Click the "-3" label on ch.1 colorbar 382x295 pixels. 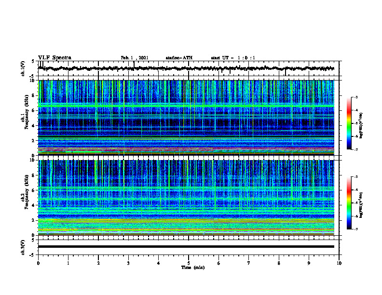[356, 97]
